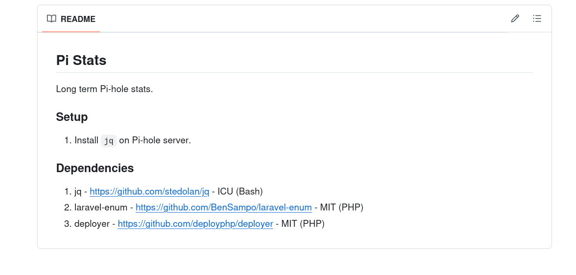Click the Setup section heading
This screenshot has width=576, height=275.
72,117
